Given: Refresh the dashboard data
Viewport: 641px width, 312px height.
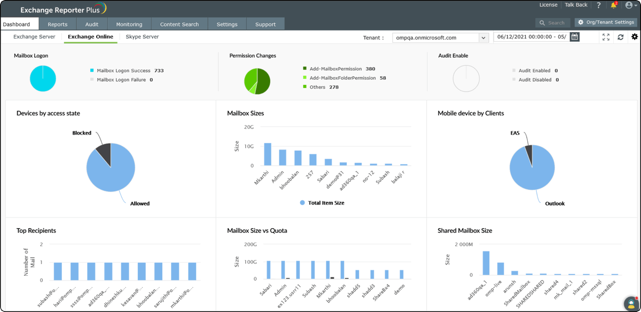Looking at the screenshot, I should (x=620, y=37).
